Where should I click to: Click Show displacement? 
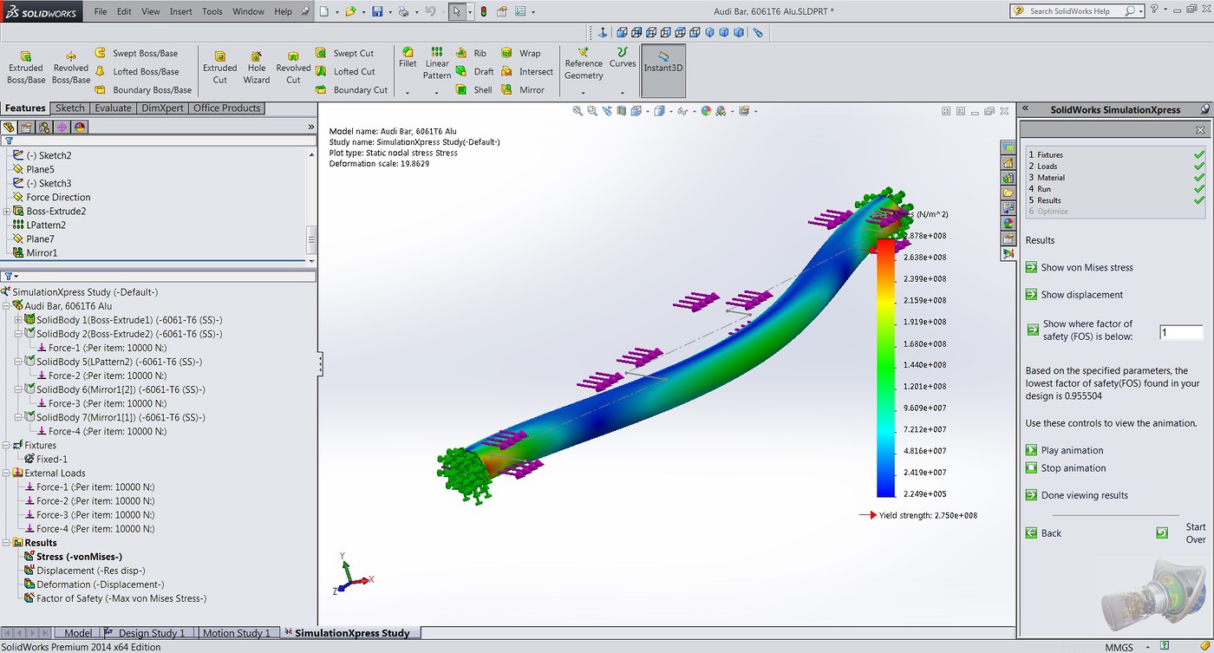[x=1074, y=294]
